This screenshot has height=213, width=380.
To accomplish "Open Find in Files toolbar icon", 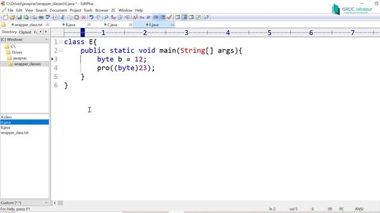I will (120, 17).
